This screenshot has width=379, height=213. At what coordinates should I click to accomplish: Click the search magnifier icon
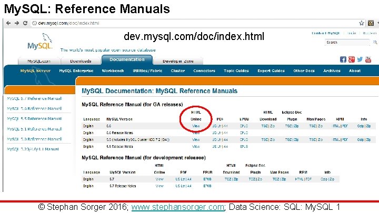click(x=375, y=43)
